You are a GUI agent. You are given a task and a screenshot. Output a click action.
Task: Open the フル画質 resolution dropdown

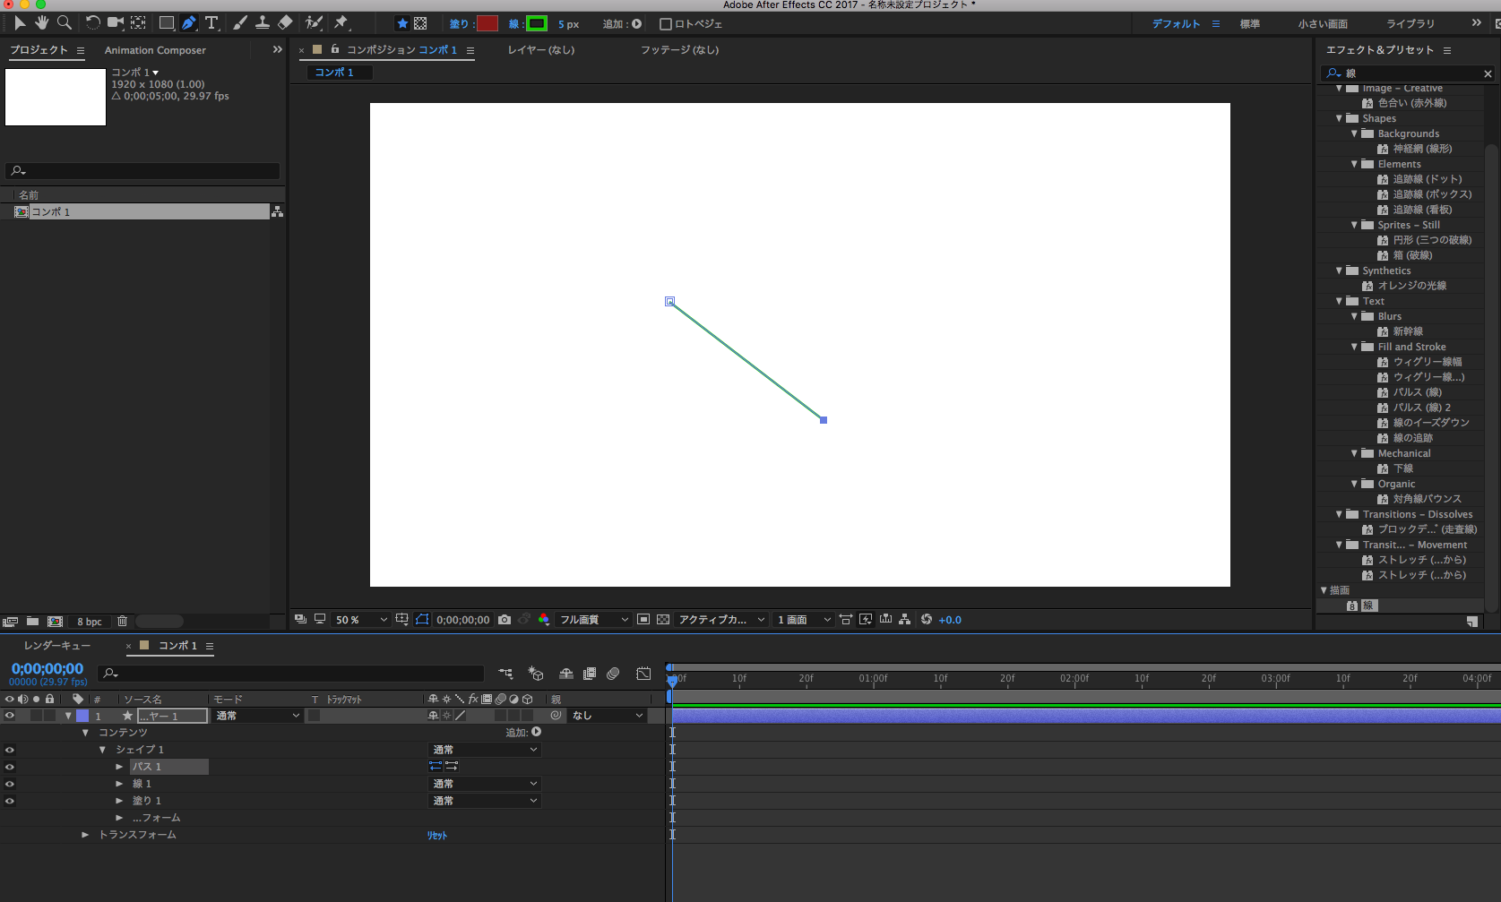593,620
